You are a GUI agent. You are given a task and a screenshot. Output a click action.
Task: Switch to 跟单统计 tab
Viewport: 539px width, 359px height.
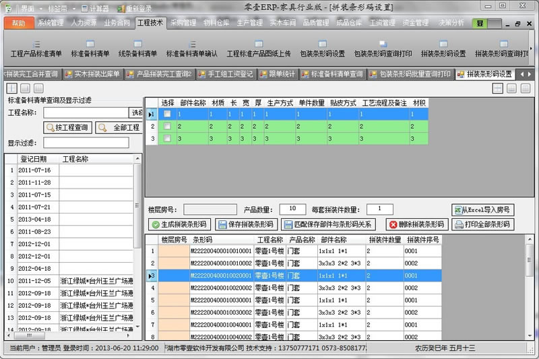pyautogui.click(x=278, y=74)
